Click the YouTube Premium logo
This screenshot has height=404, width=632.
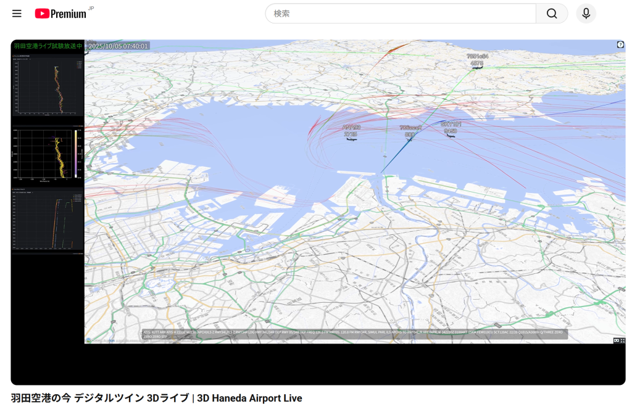(60, 14)
